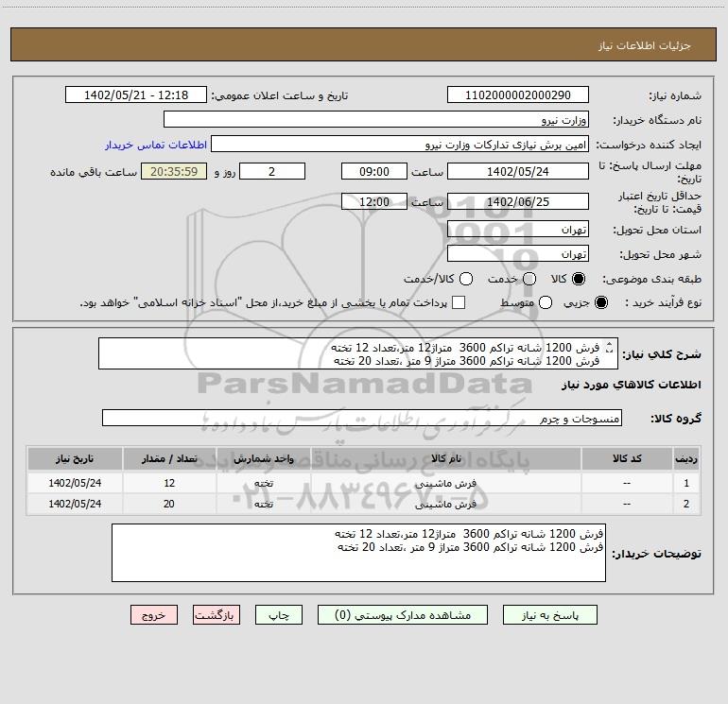Click unit تخته in row 2
Image resolution: width=728 pixels, height=704 pixels.
[x=263, y=504]
